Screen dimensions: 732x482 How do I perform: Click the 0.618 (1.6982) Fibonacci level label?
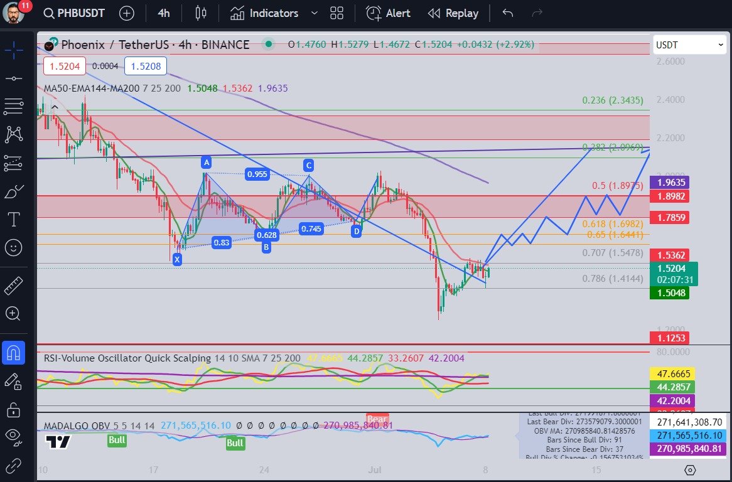[613, 224]
